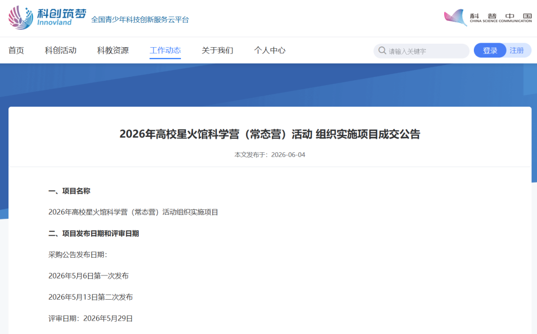Click the 2026年5月6日第一次发布 line
This screenshot has height=334, width=537.
(89, 276)
